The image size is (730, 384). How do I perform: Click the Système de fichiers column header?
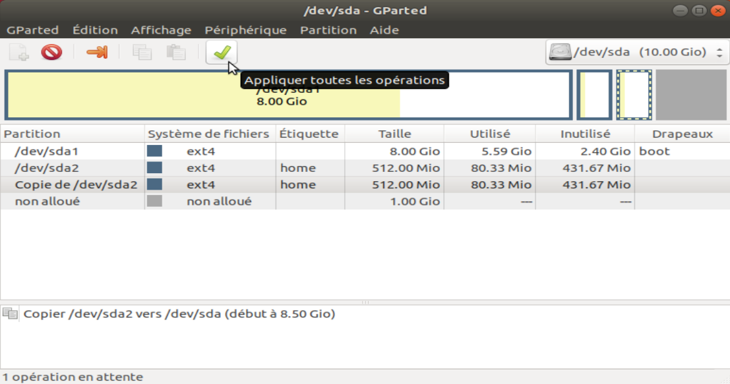point(208,134)
